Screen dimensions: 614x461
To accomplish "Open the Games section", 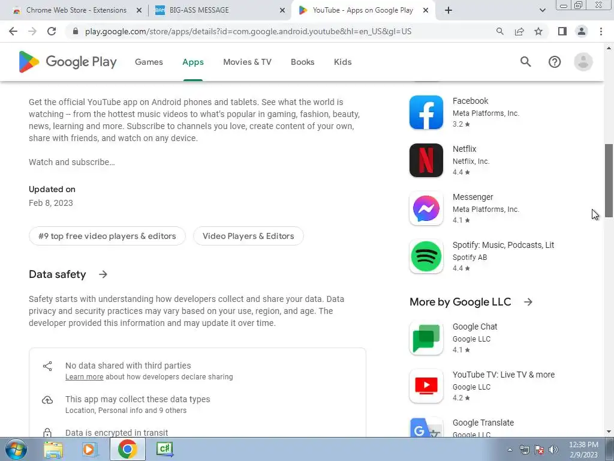I will pos(149,62).
